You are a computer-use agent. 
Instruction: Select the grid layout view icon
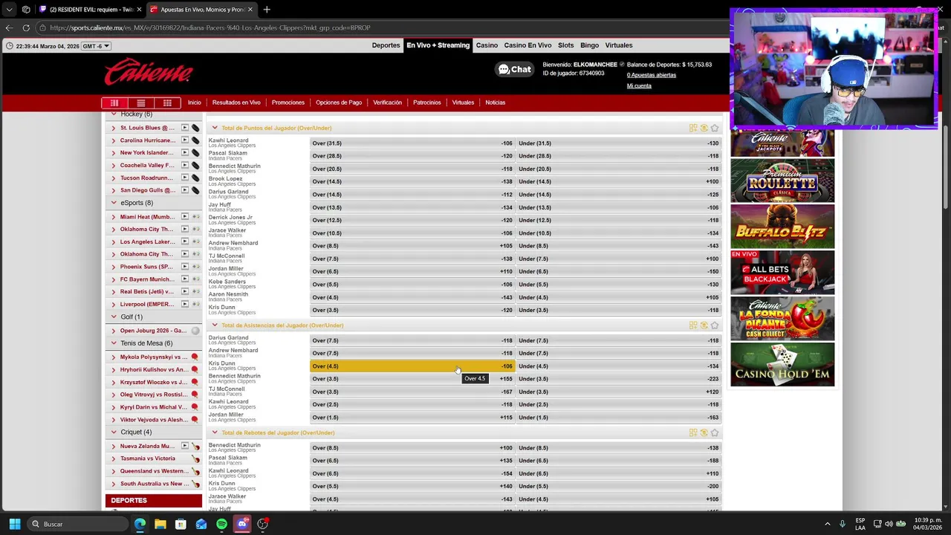pos(167,103)
